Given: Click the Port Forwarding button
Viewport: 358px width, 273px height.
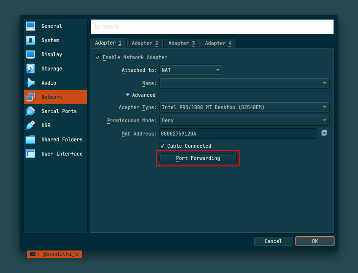Looking at the screenshot, I should pyautogui.click(x=198, y=158).
